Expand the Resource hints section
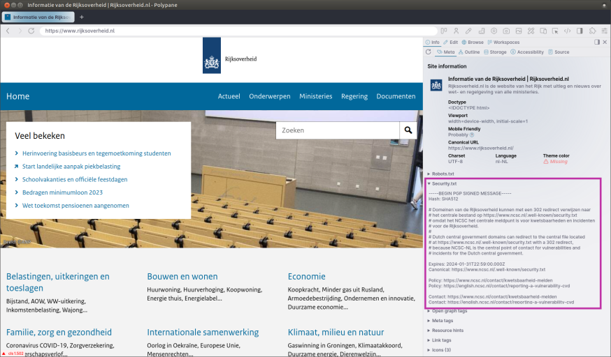The image size is (611, 357). coord(445,331)
